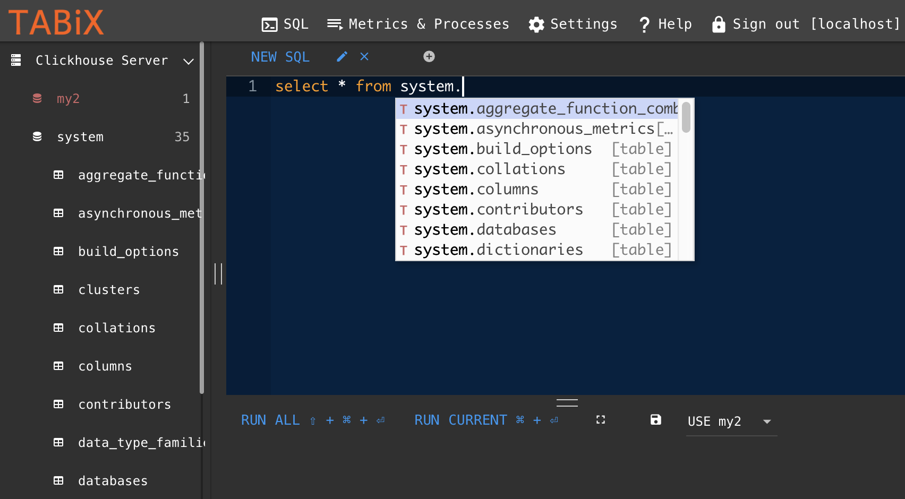This screenshot has height=499, width=905.
Task: Select data_type_families table in sidebar
Action: click(141, 443)
